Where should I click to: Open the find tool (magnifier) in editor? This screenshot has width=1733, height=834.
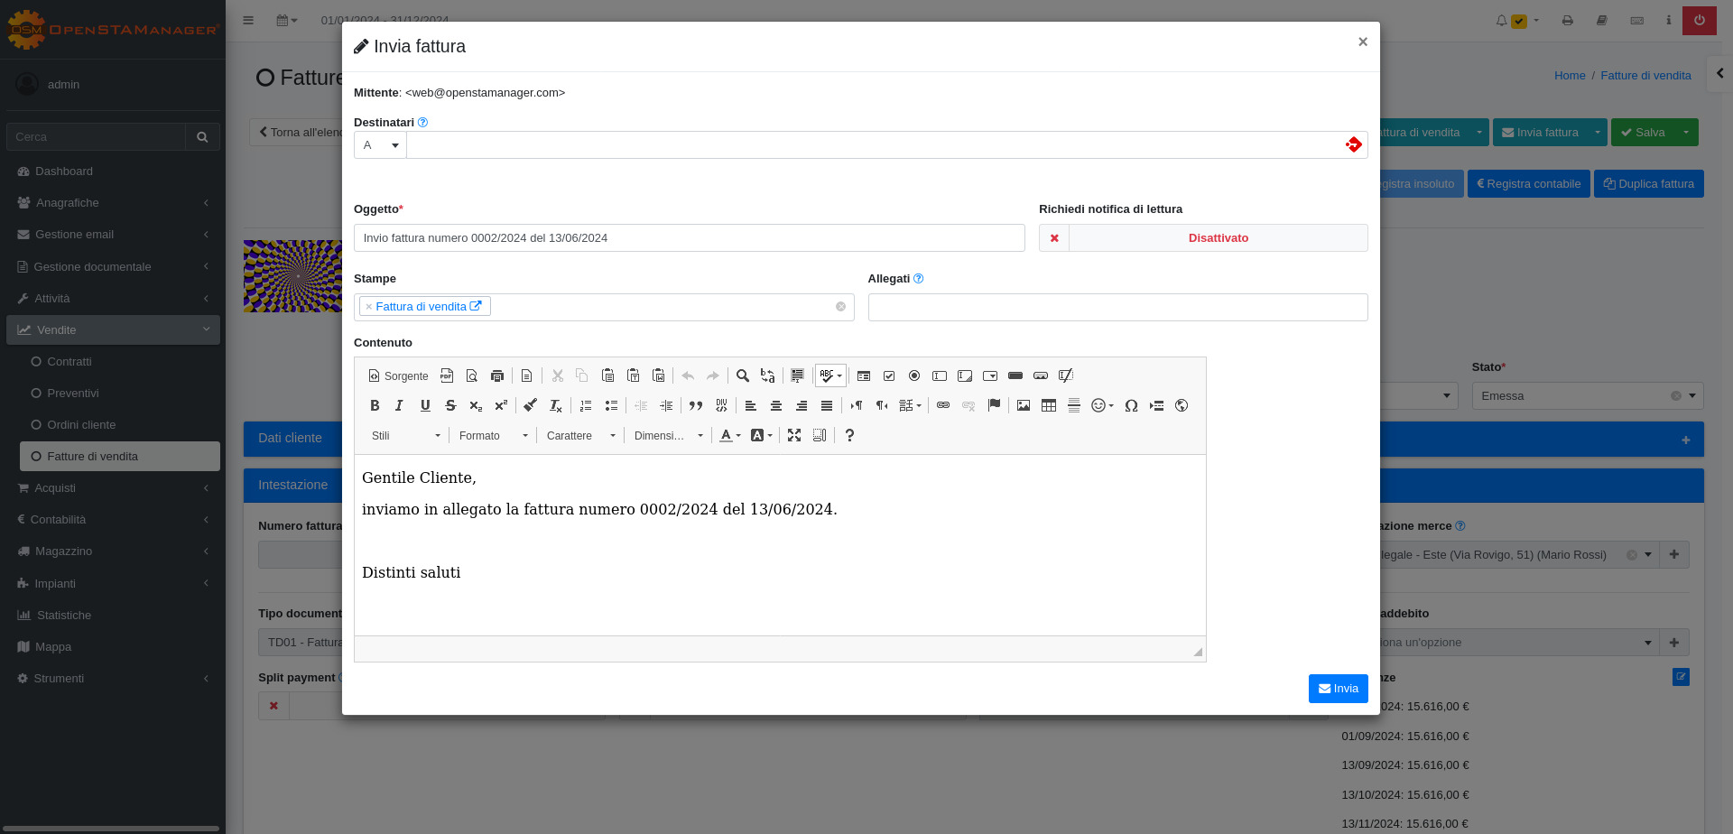742,376
